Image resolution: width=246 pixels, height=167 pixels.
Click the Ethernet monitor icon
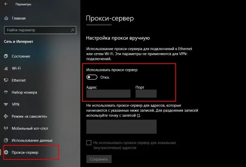point(6,80)
